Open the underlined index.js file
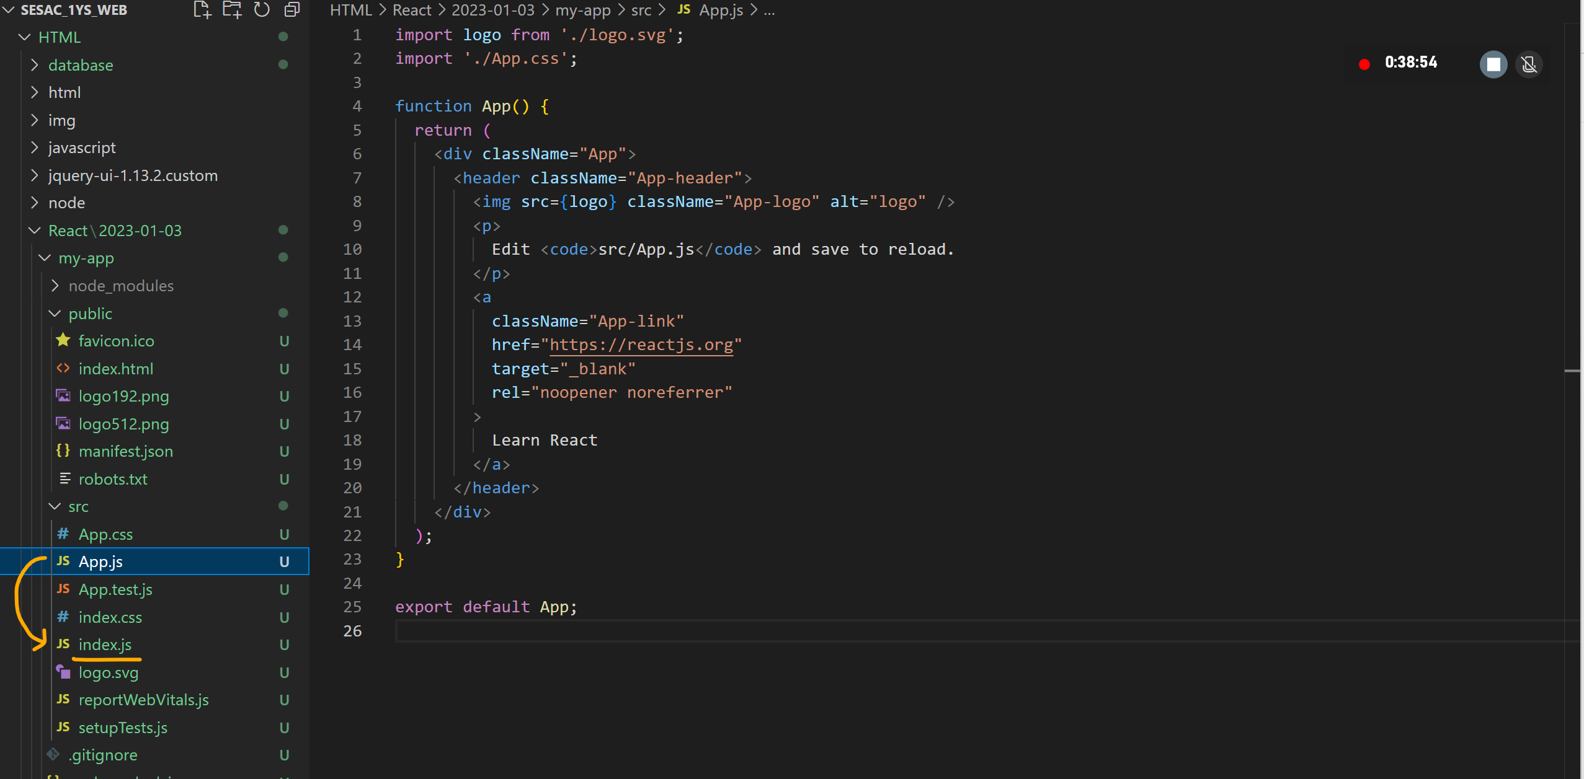1584x779 pixels. [x=105, y=645]
